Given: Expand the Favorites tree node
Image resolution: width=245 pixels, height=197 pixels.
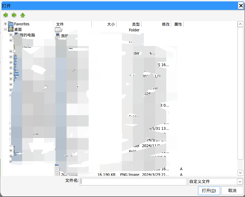Looking at the screenshot, I should (x=5, y=24).
